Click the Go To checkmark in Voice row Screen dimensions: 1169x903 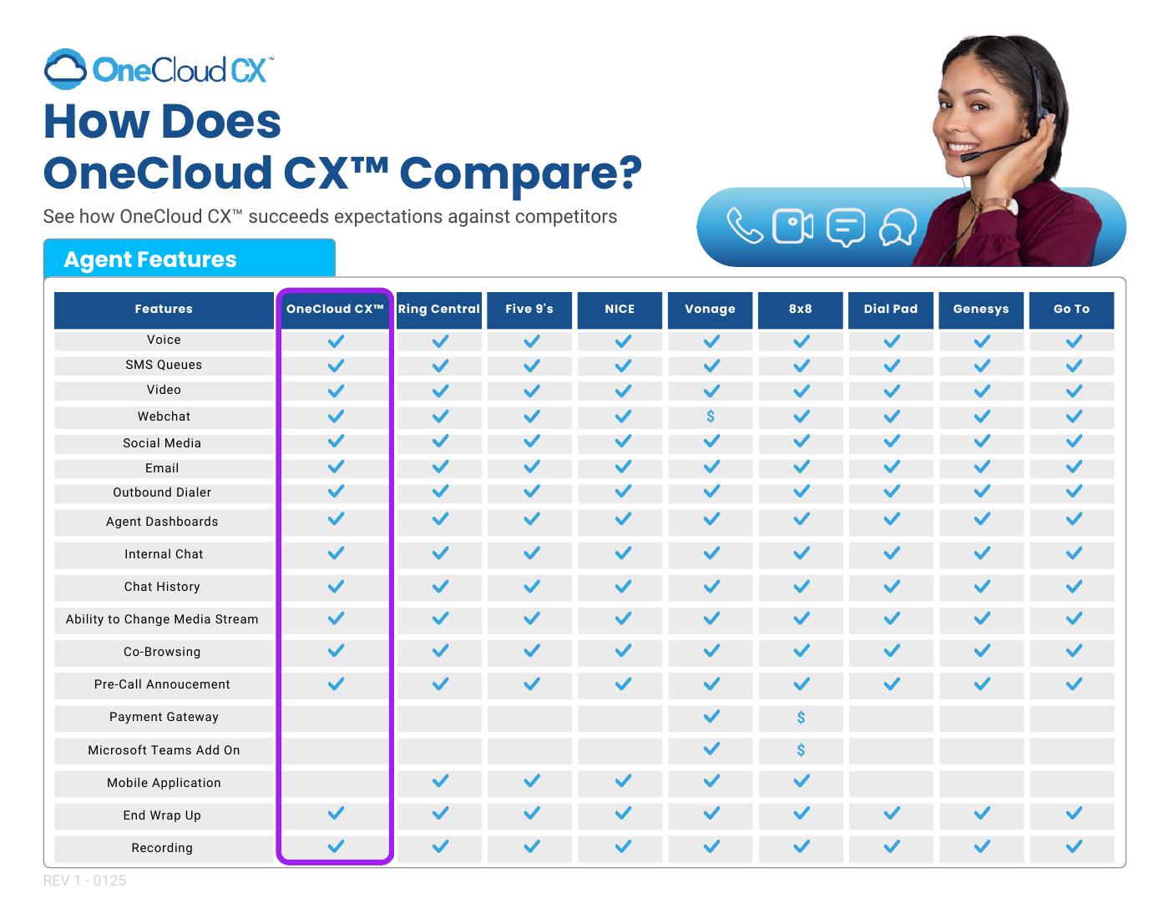[1074, 341]
